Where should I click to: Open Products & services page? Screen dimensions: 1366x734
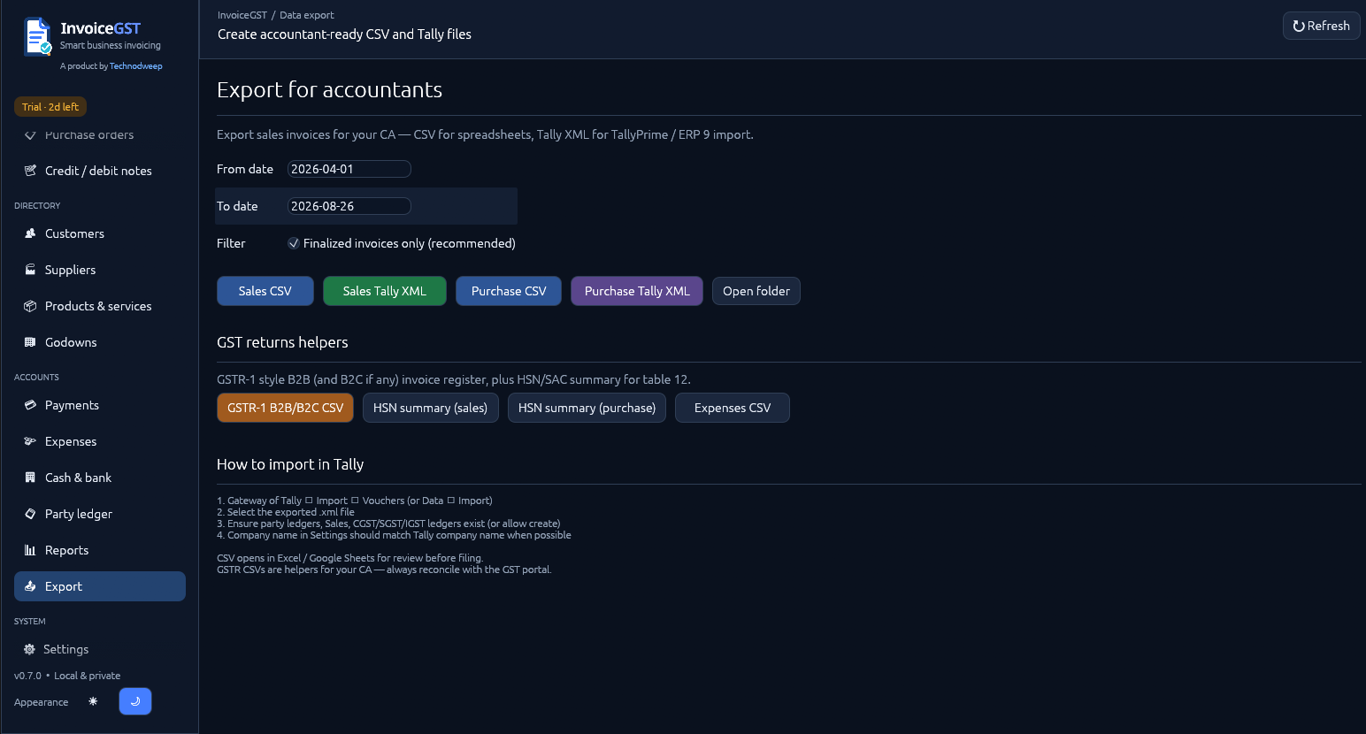tap(100, 306)
